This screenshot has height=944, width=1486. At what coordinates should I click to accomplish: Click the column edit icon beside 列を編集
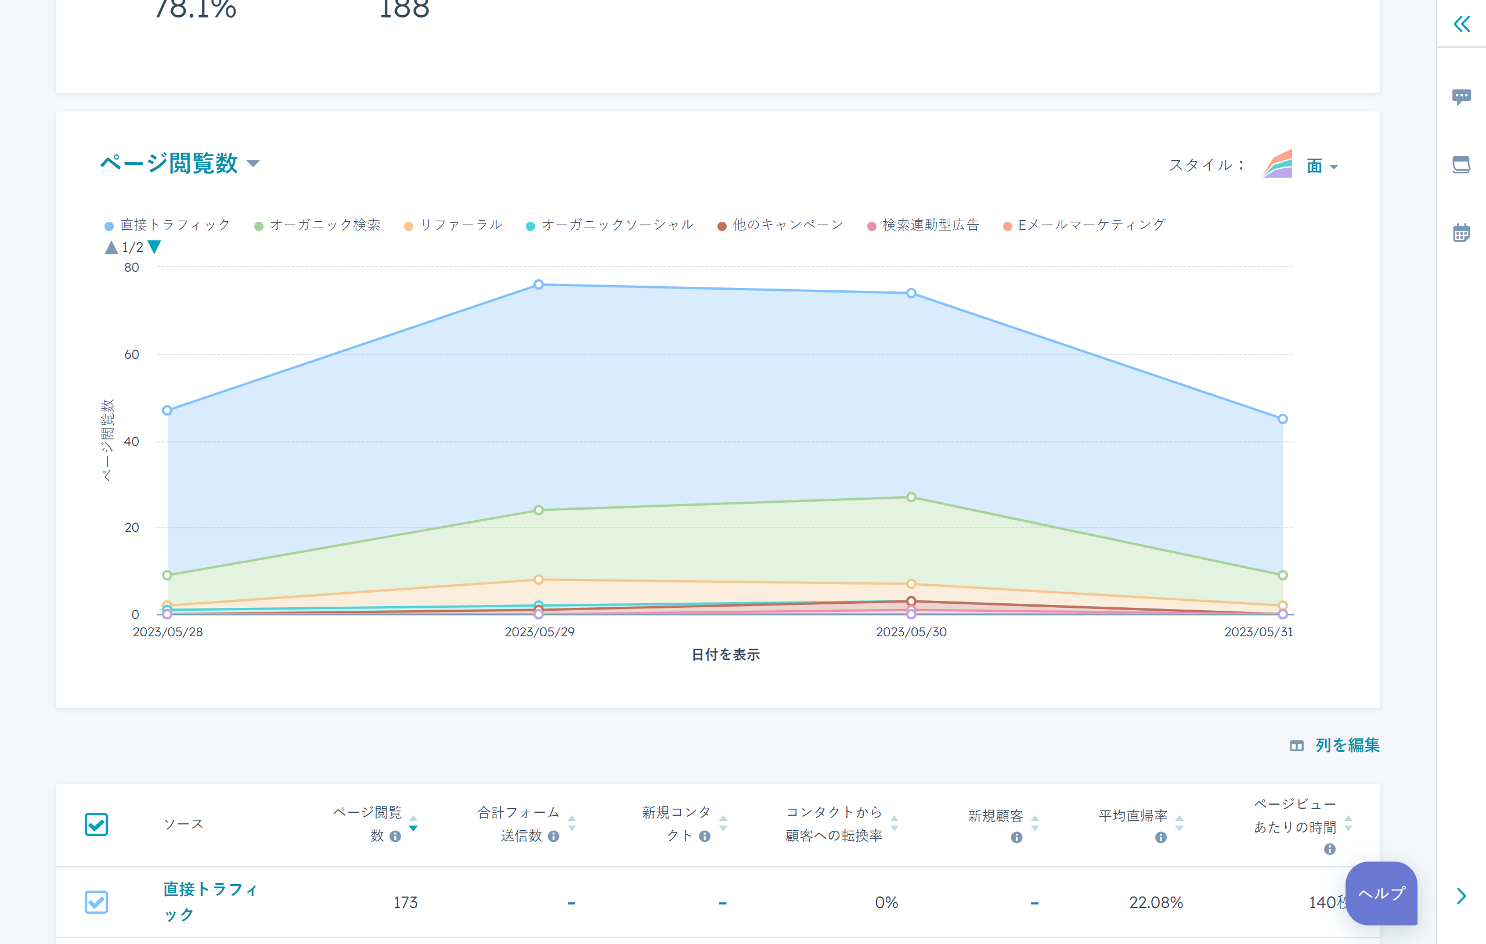[1297, 746]
